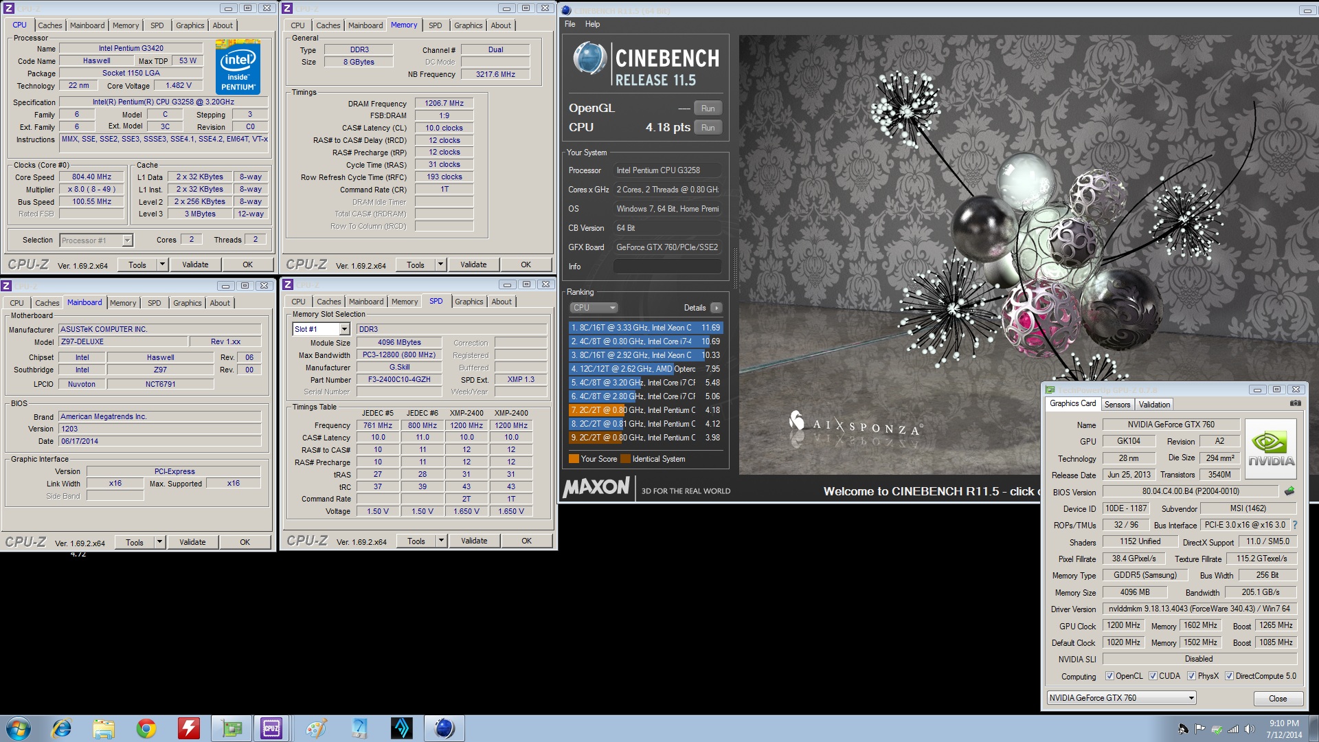
Task: Expand Tools arrow in CPU-Z Memory window
Action: coord(441,265)
